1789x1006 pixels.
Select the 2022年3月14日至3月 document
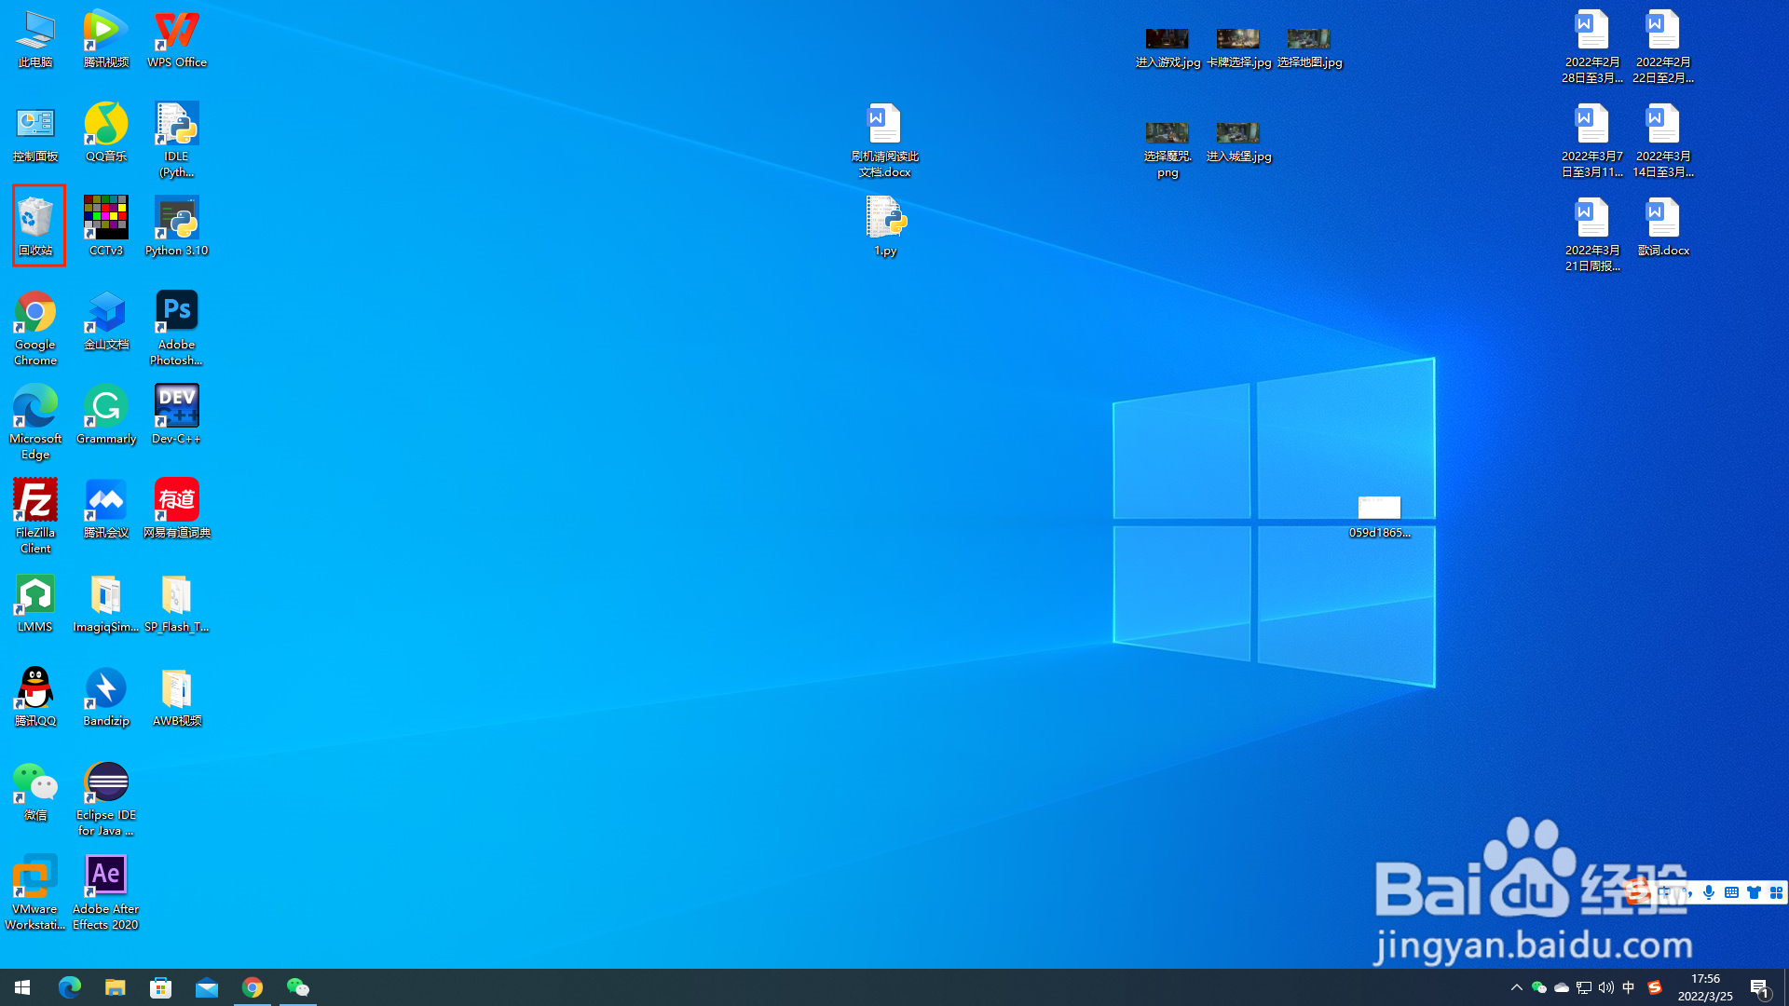tap(1663, 141)
